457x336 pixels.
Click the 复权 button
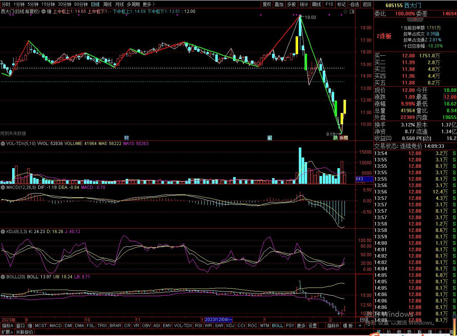(x=267, y=4)
